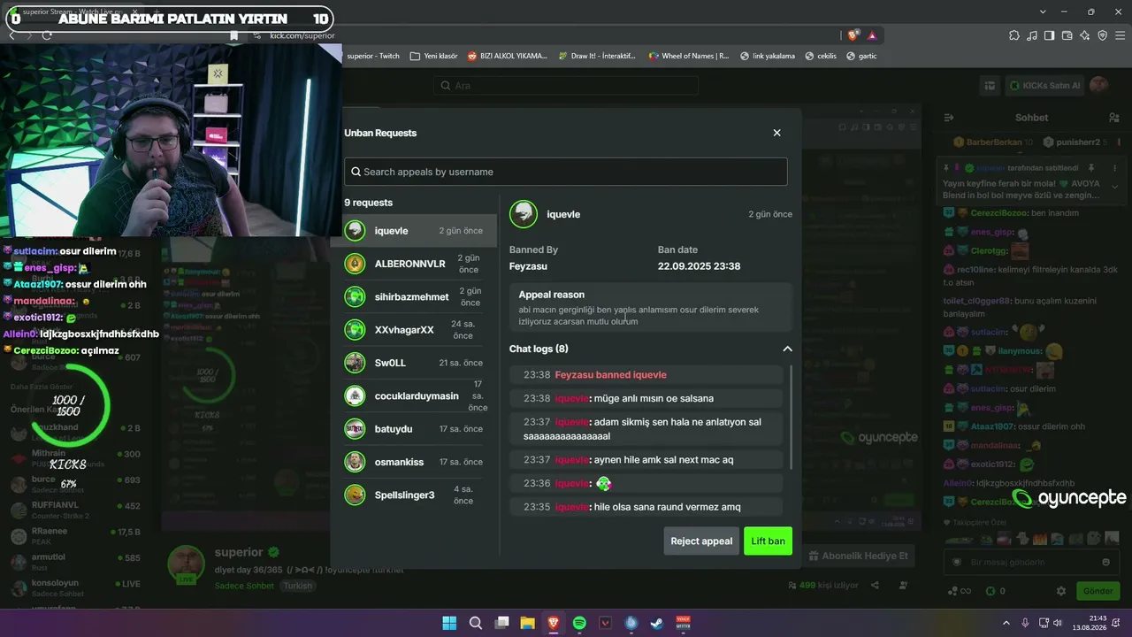Click the volume speaker tray icon
1132x637 pixels.
pyautogui.click(x=1059, y=623)
